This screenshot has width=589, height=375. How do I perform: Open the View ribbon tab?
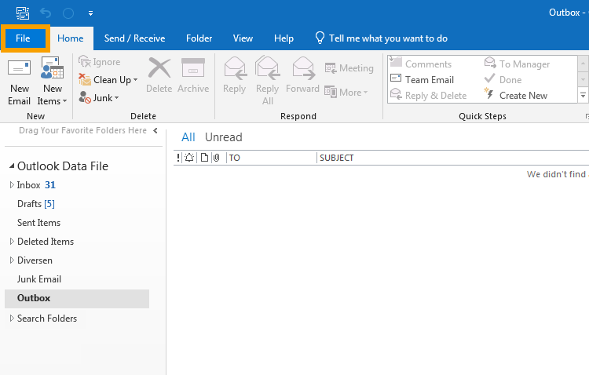[x=243, y=38]
